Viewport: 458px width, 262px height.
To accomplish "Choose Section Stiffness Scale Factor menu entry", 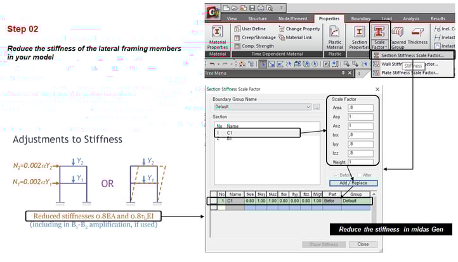I will [x=412, y=55].
